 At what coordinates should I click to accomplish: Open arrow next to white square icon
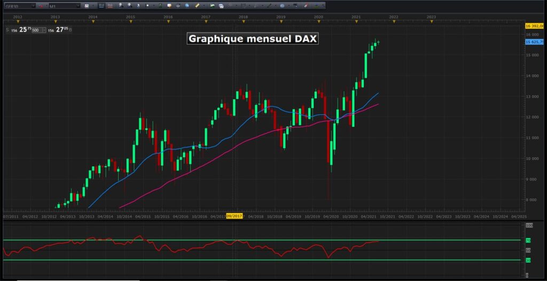click(153, 6)
